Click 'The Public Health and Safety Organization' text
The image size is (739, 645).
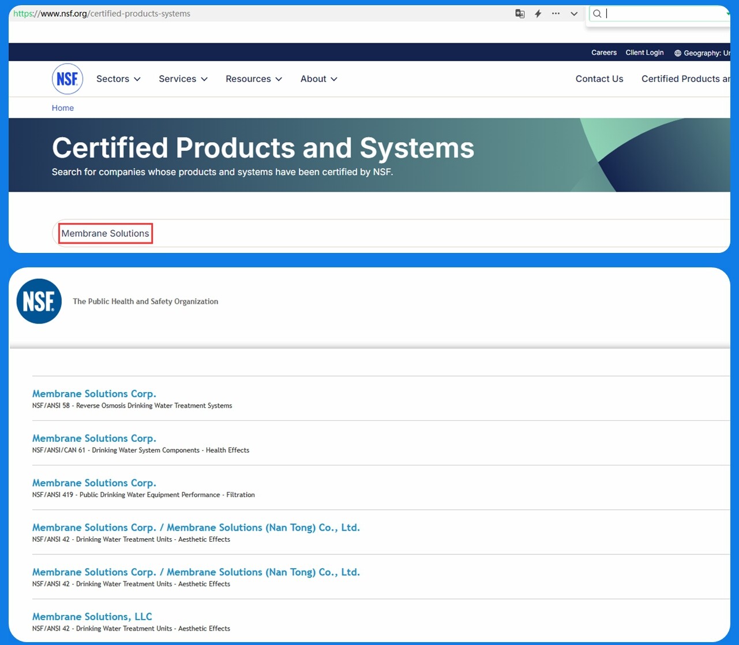pos(145,301)
